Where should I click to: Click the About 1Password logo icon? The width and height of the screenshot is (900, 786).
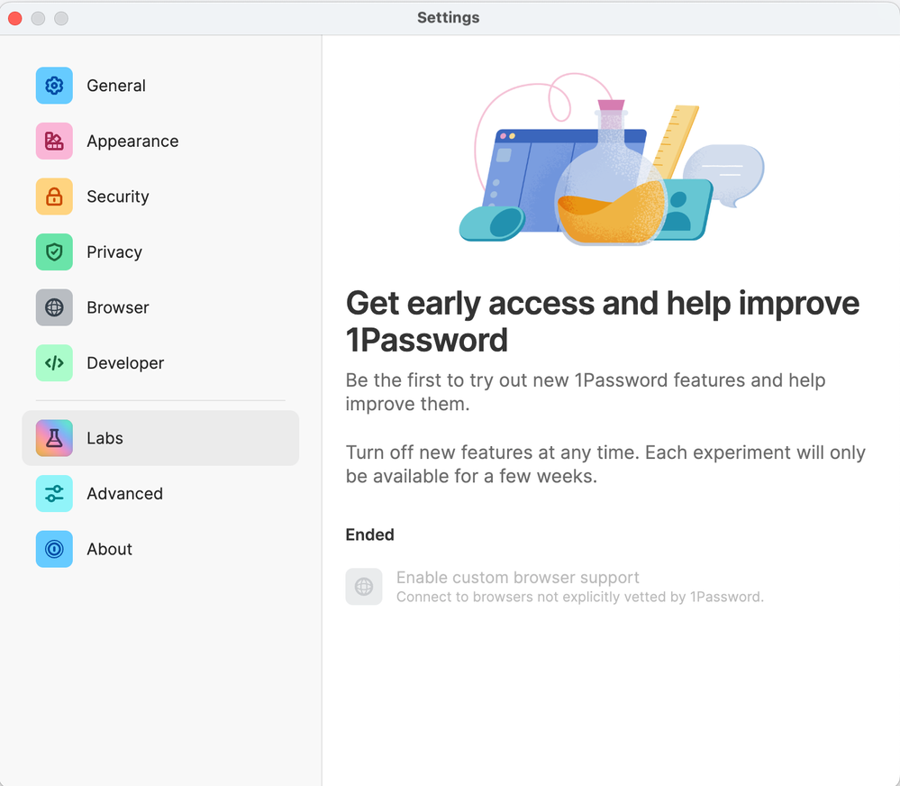pyautogui.click(x=54, y=549)
